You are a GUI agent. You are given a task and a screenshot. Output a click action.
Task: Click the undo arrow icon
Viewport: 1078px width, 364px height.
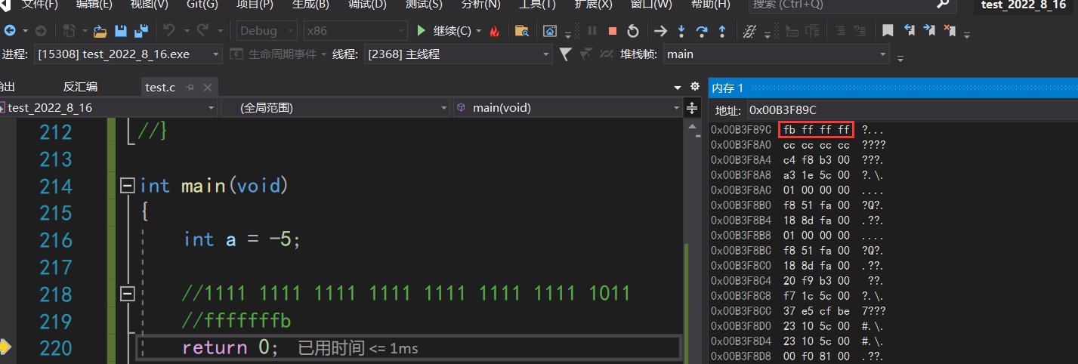[168, 31]
